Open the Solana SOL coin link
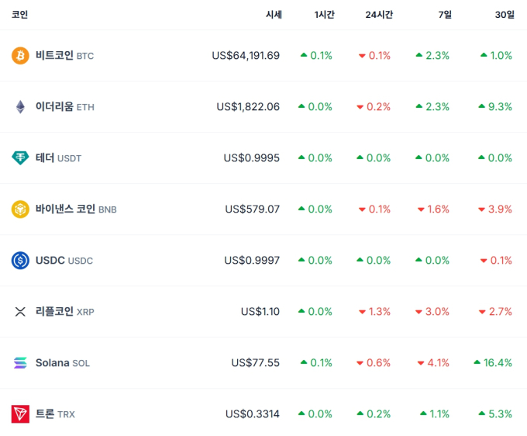 click(x=63, y=363)
